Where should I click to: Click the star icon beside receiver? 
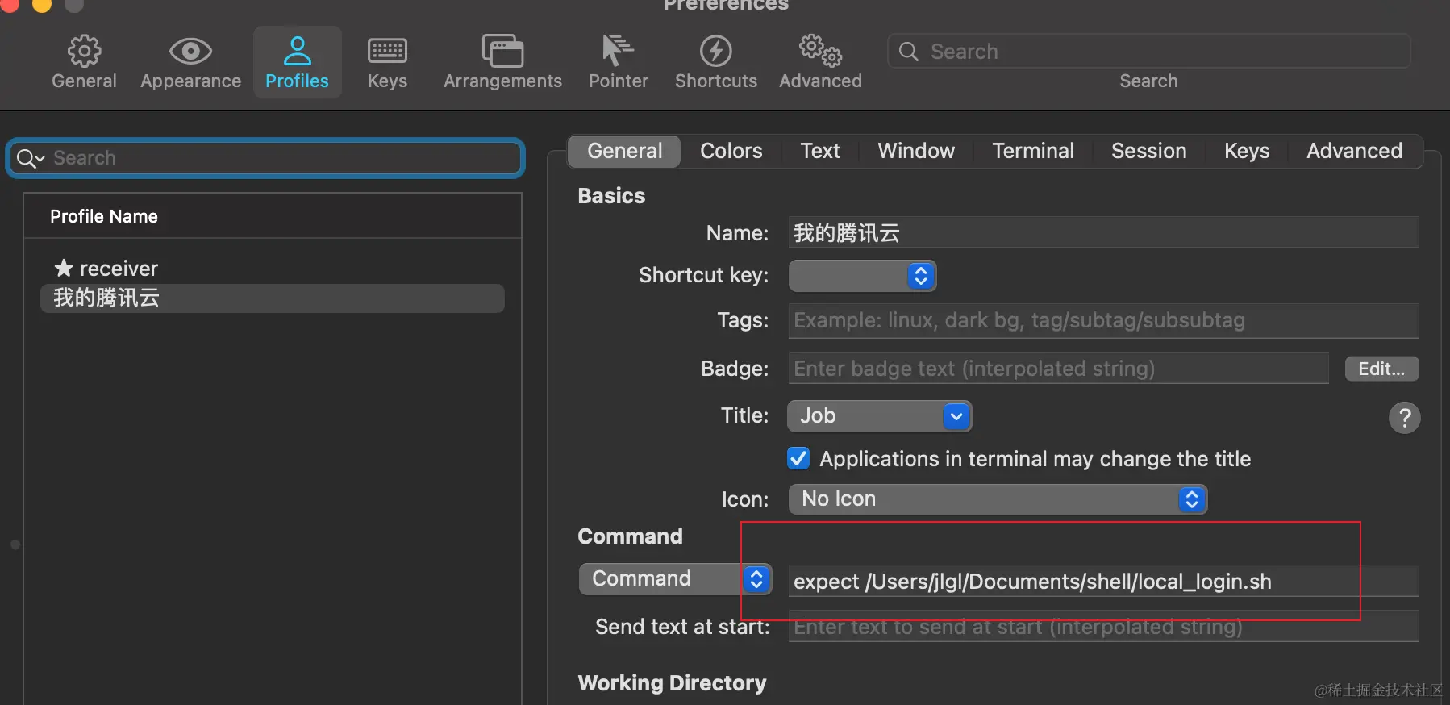coord(64,268)
